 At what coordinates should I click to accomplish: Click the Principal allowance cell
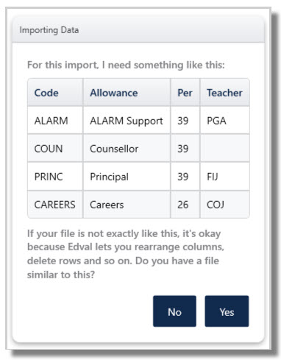coord(127,176)
